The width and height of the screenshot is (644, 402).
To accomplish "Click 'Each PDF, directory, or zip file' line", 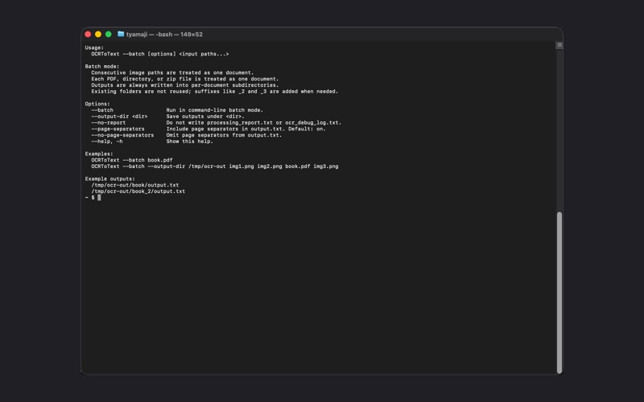I will pos(185,79).
